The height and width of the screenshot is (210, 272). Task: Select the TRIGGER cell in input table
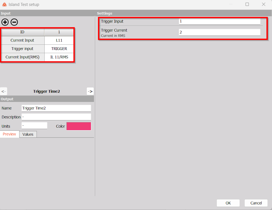click(59, 49)
